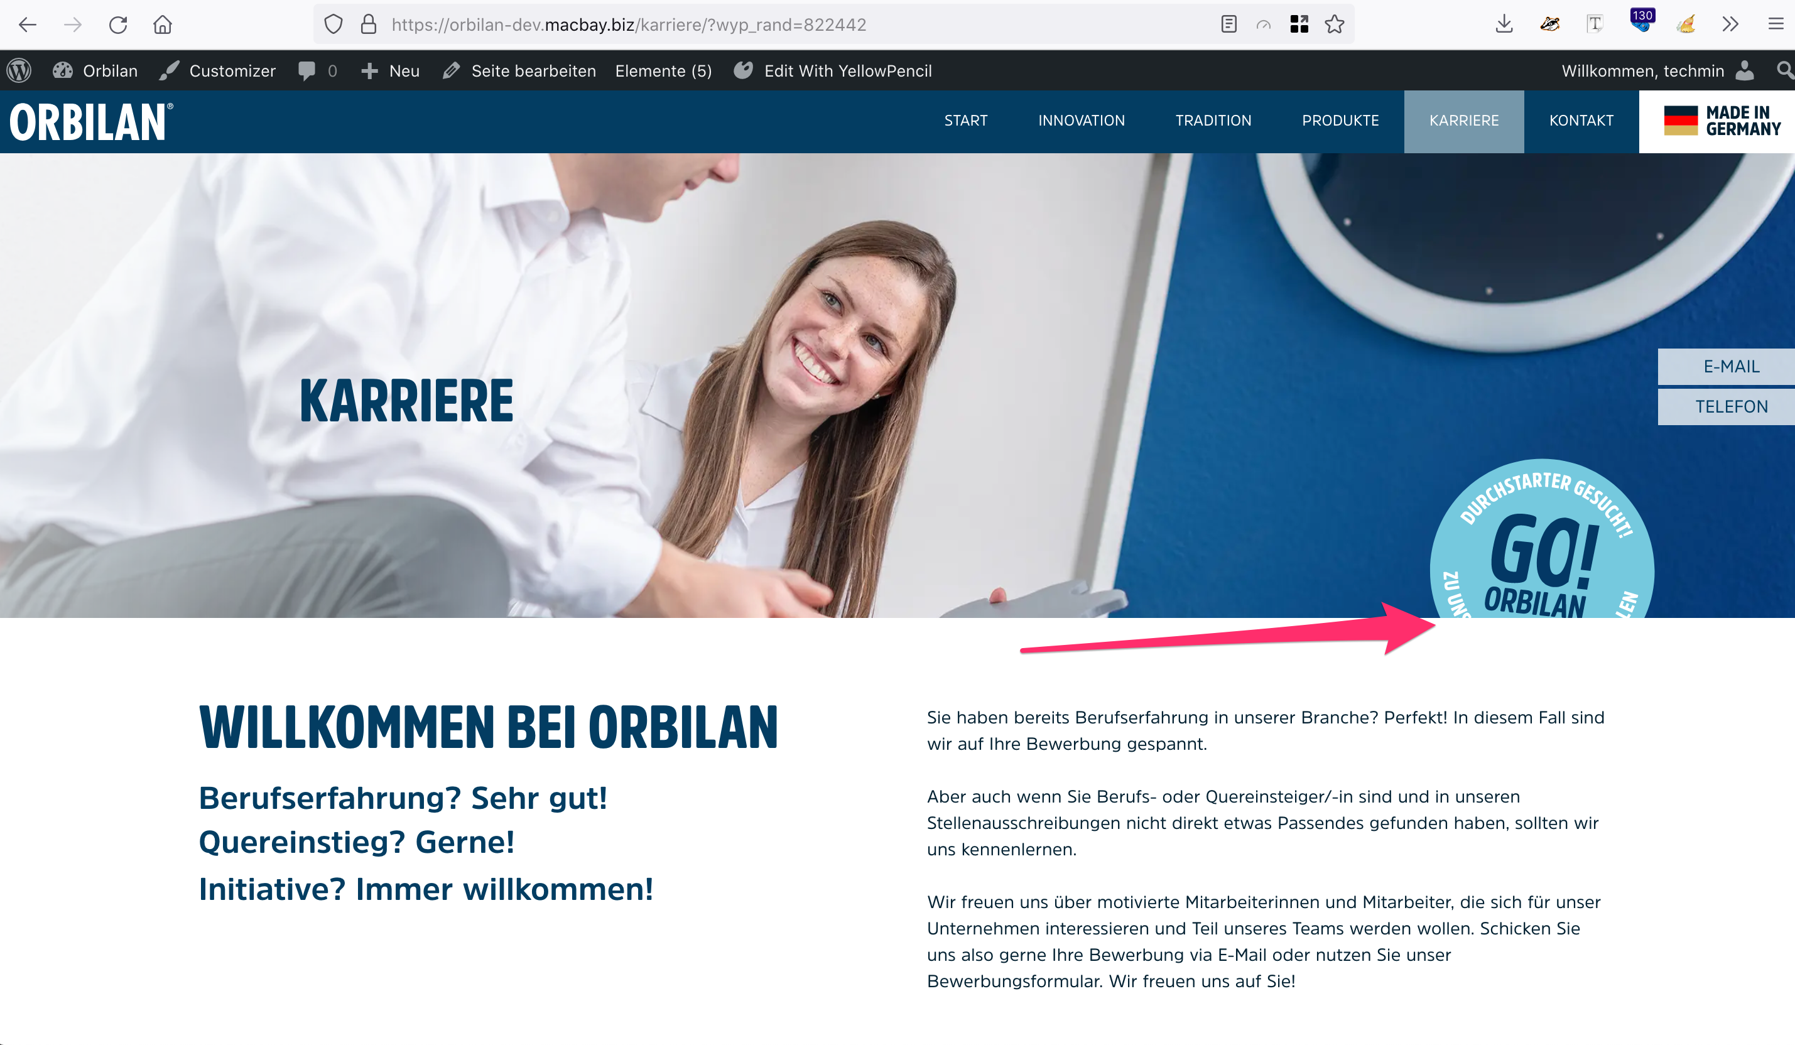Click the paragraph starting 'Aber auch wenn Sie'
The height and width of the screenshot is (1045, 1795).
(x=1263, y=823)
